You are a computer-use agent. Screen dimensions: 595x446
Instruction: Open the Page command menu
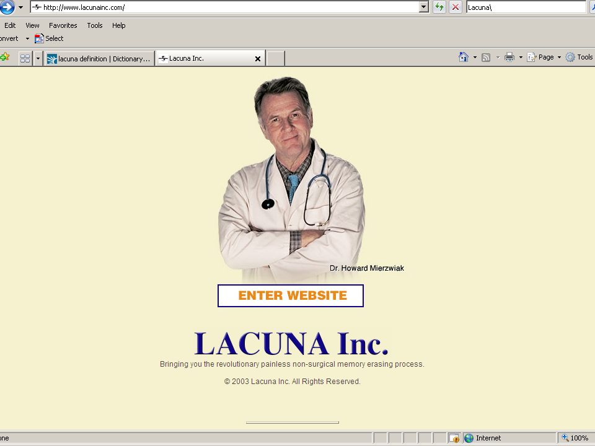pyautogui.click(x=544, y=57)
